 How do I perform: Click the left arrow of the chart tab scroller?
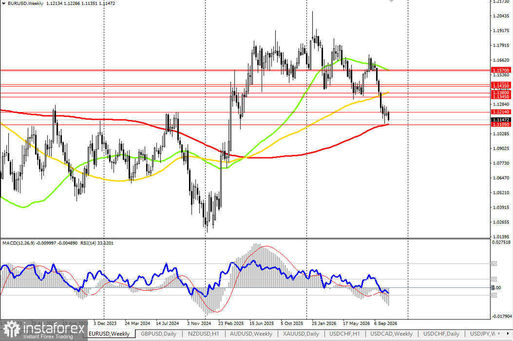[498, 334]
